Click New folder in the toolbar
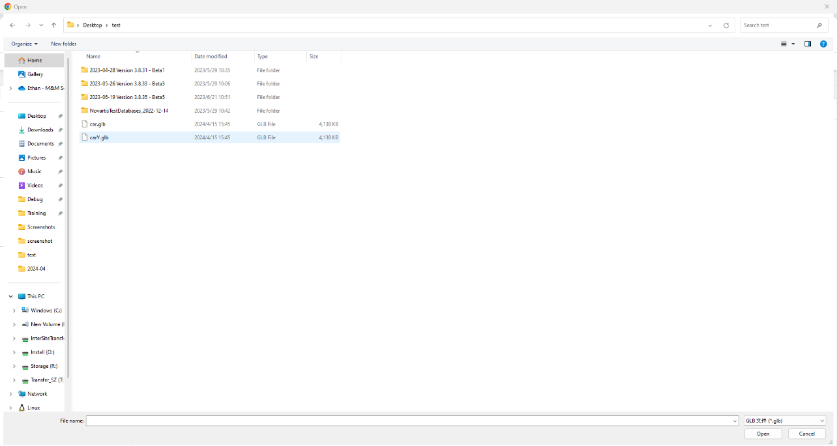The height and width of the screenshot is (446, 837). pyautogui.click(x=64, y=44)
